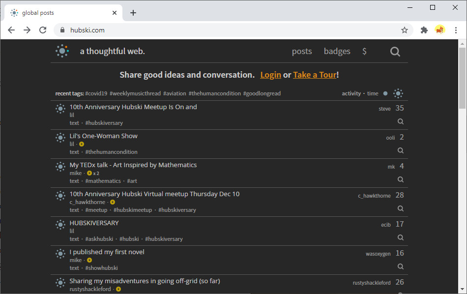Click the dollar sign donate link
The width and height of the screenshot is (467, 294).
364,51
